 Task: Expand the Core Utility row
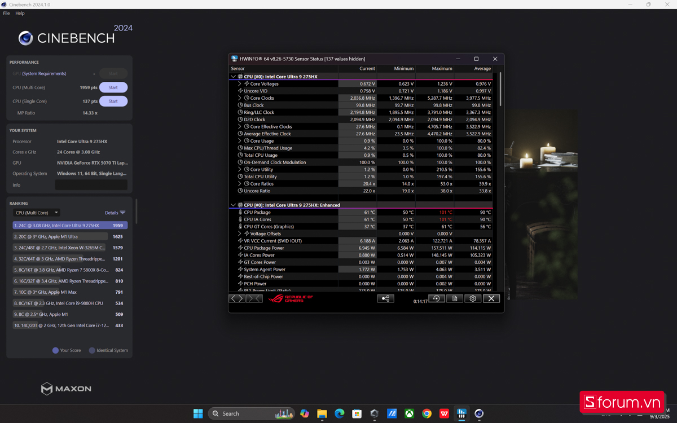point(240,169)
